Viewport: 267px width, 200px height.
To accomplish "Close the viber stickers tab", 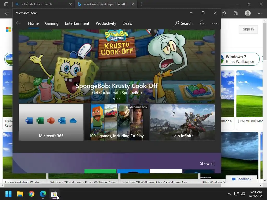I will pyautogui.click(x=70, y=4).
